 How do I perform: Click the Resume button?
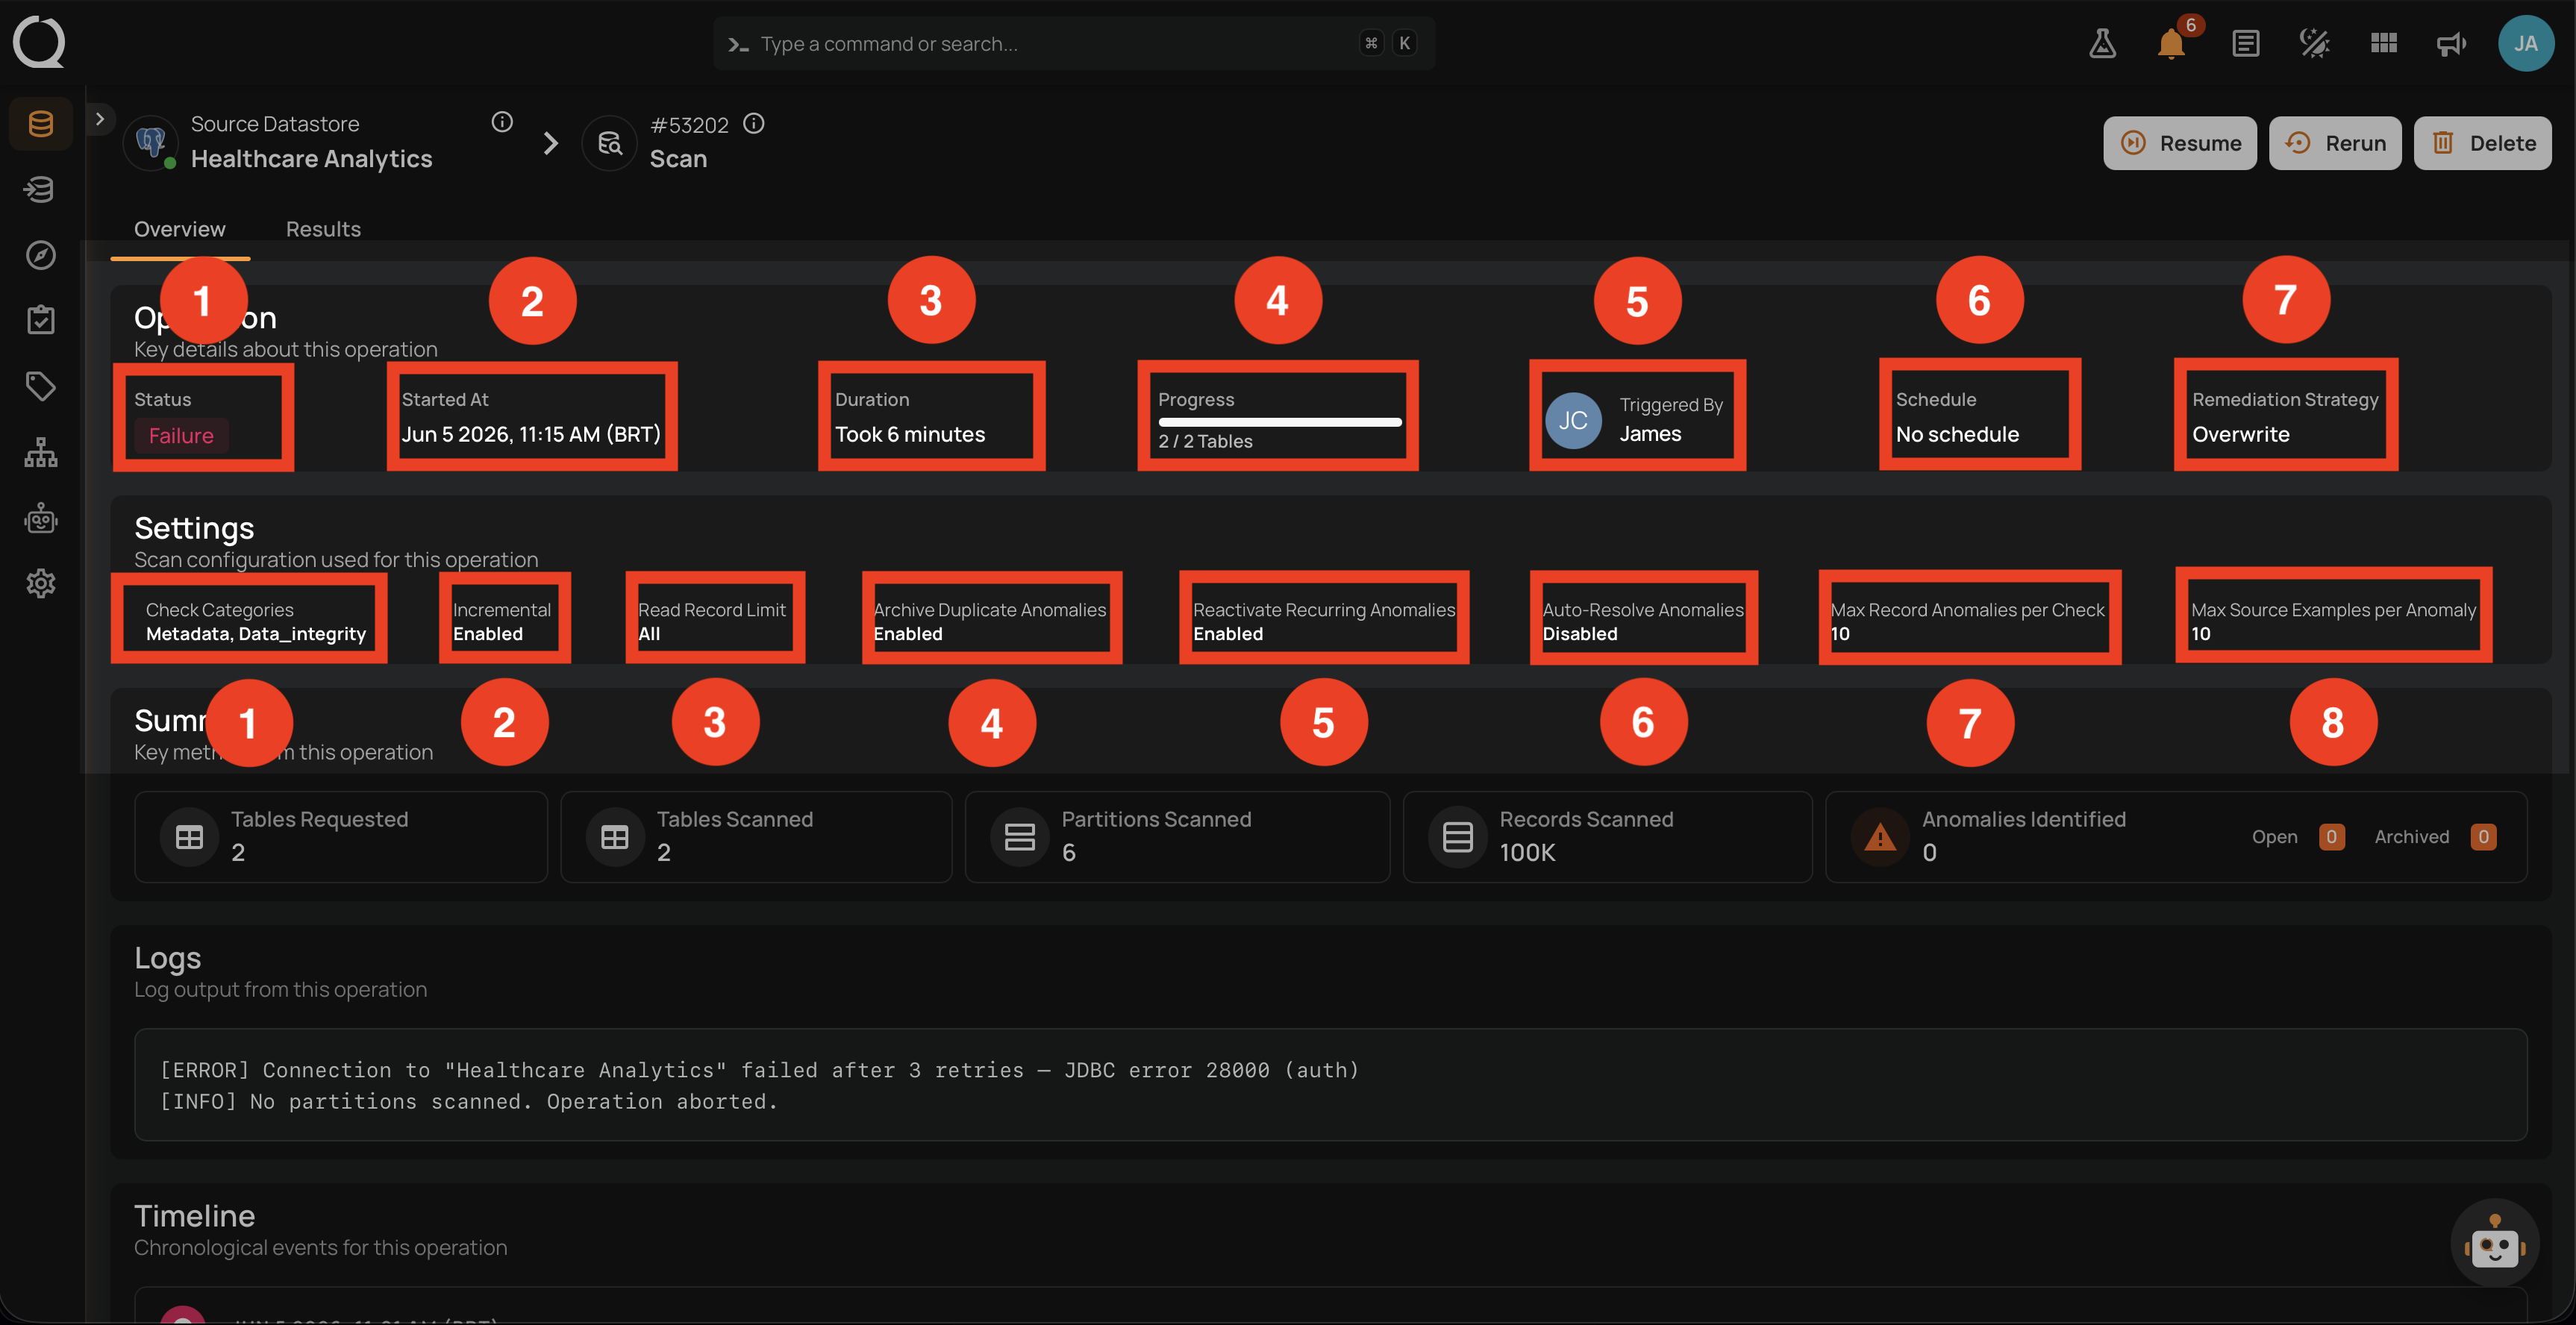click(x=2180, y=143)
